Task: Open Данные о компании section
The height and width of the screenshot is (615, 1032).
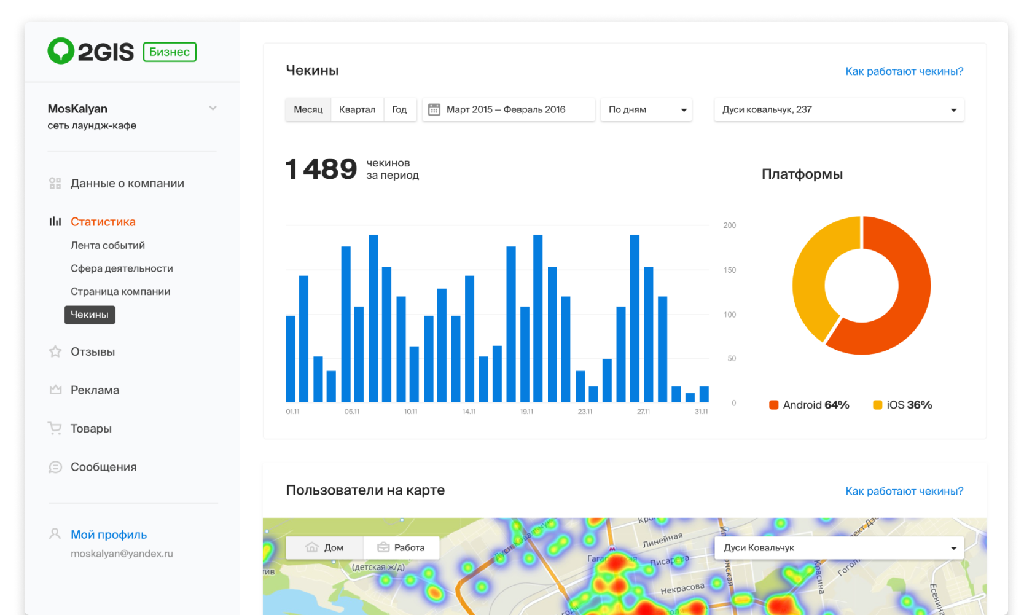Action: click(127, 183)
